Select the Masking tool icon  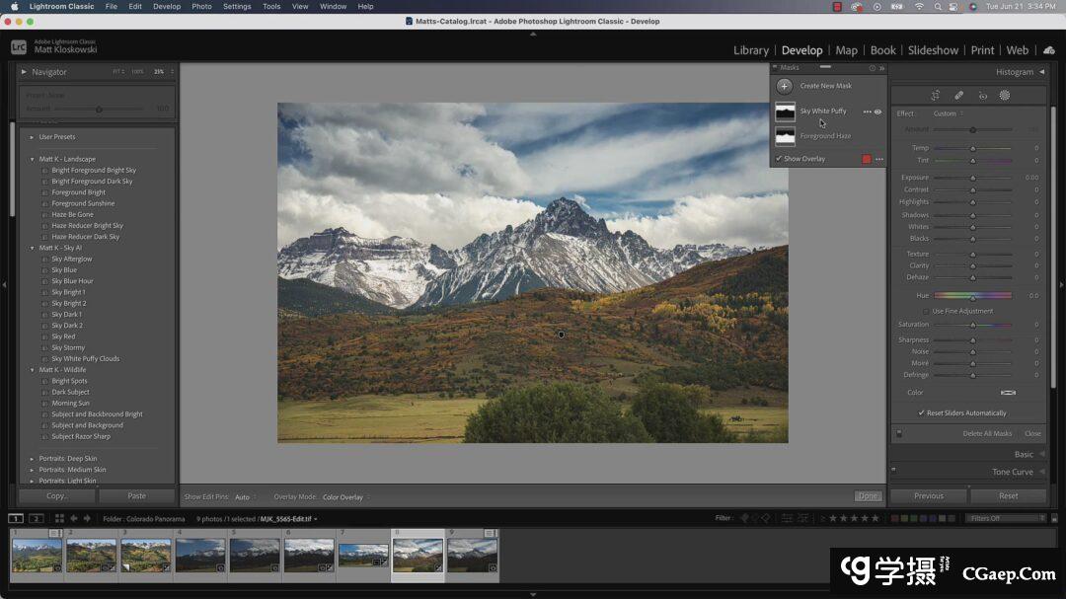(1005, 96)
